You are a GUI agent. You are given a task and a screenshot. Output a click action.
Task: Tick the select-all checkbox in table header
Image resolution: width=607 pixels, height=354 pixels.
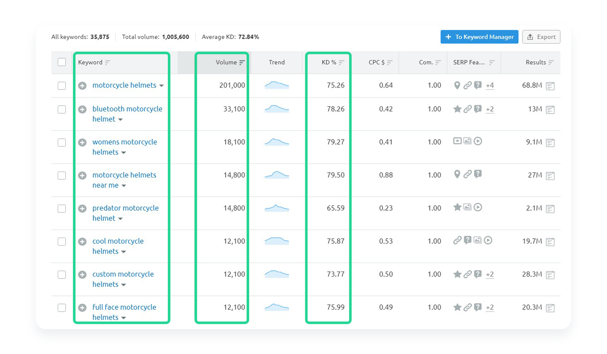62,62
